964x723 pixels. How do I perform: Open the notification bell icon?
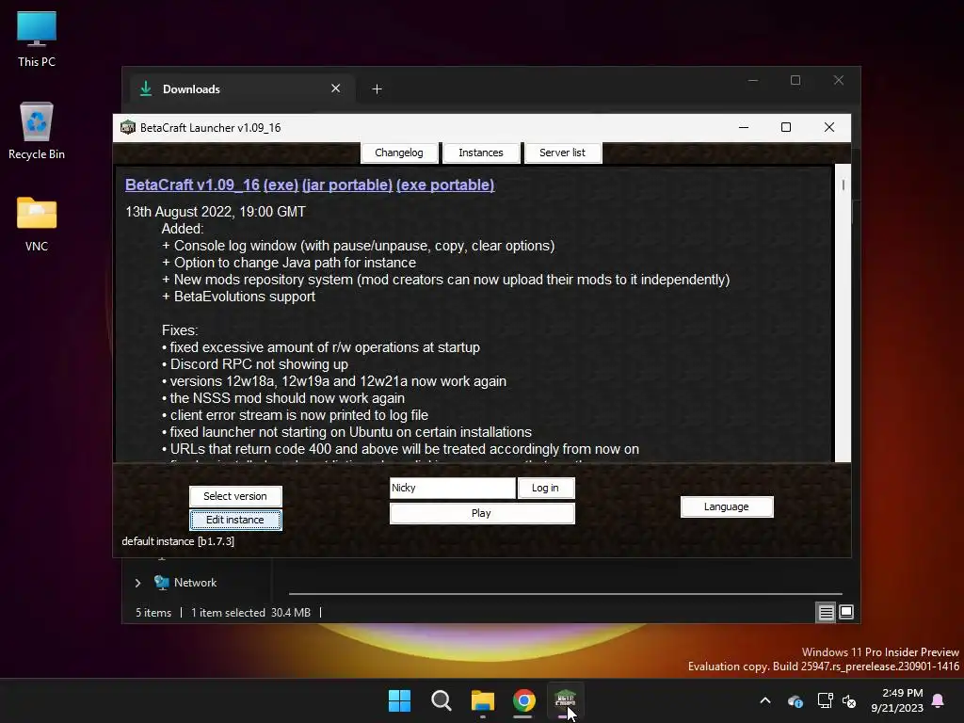[939, 700]
